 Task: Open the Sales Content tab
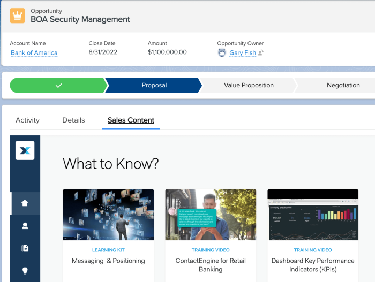point(131,120)
